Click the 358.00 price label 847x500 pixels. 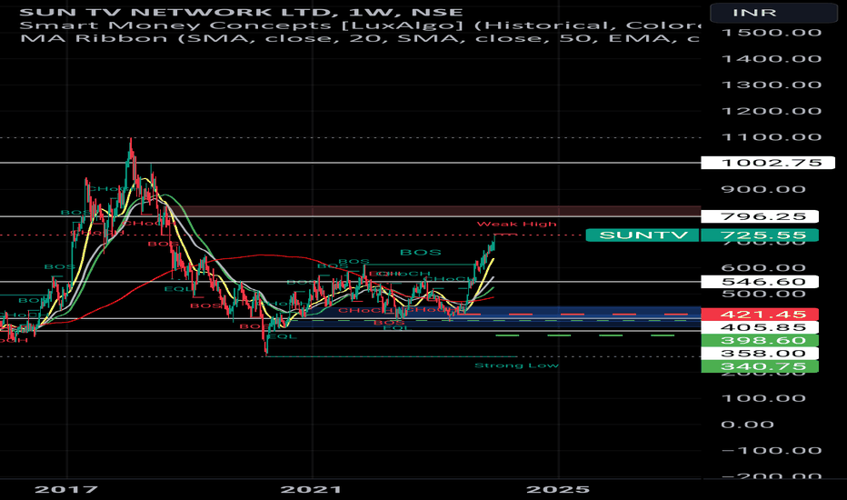coord(760,354)
